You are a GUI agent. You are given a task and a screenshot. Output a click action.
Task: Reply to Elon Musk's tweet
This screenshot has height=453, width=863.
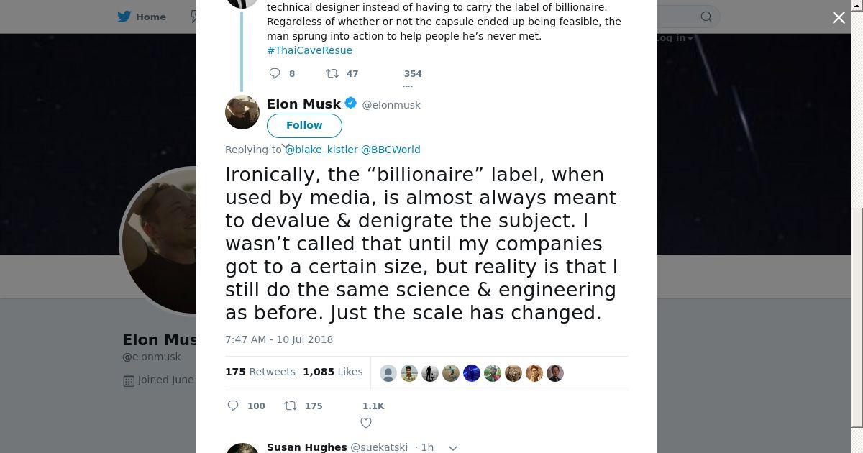233,406
